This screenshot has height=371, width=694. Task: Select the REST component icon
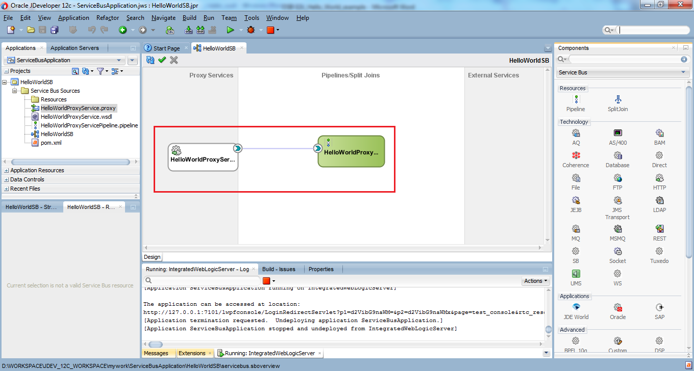point(659,229)
